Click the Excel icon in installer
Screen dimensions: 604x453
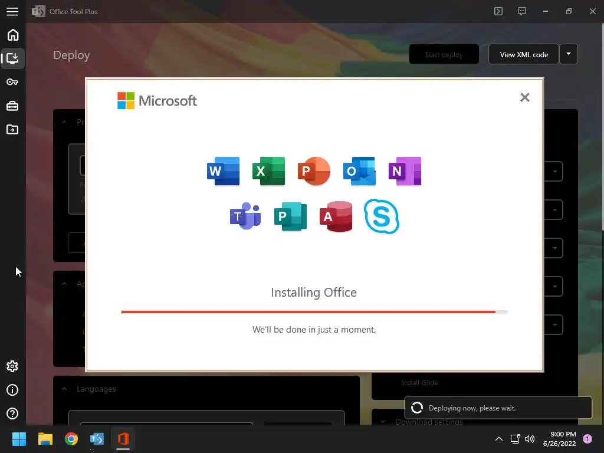click(x=268, y=171)
